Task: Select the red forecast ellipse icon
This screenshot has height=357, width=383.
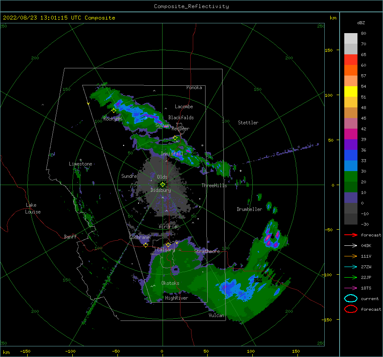Action: 351,309
